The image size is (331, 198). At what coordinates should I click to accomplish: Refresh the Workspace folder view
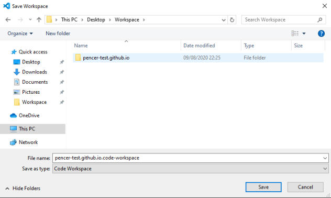pyautogui.click(x=232, y=20)
